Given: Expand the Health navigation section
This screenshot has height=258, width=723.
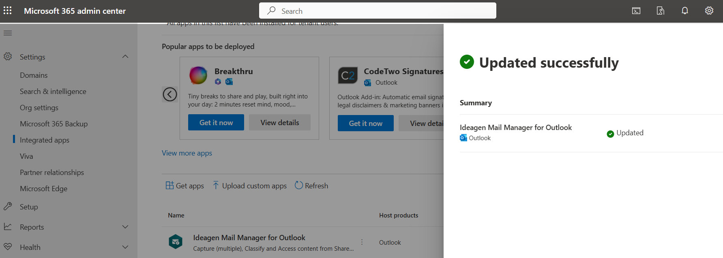Looking at the screenshot, I should [125, 247].
